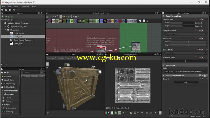Image resolution: width=210 pixels, height=118 pixels.
Task: Open the Output Format dropdown
Action: tap(185, 34)
